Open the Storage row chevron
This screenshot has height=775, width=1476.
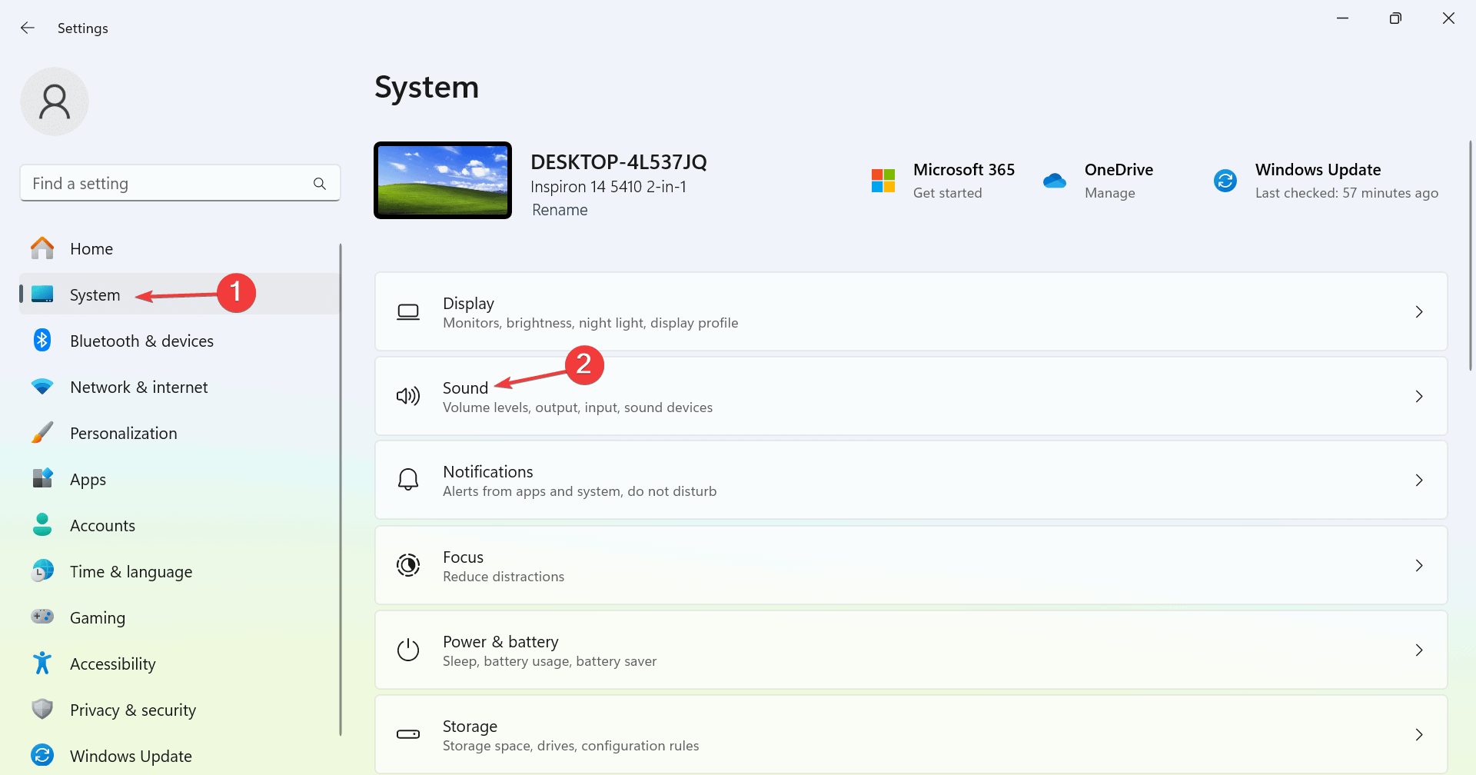click(x=1419, y=734)
